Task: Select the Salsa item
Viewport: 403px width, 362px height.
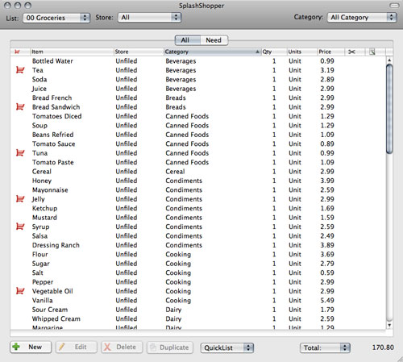Action: [x=39, y=235]
